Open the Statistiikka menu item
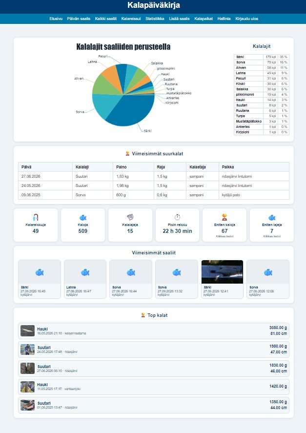This screenshot has width=306, height=433. (x=155, y=19)
